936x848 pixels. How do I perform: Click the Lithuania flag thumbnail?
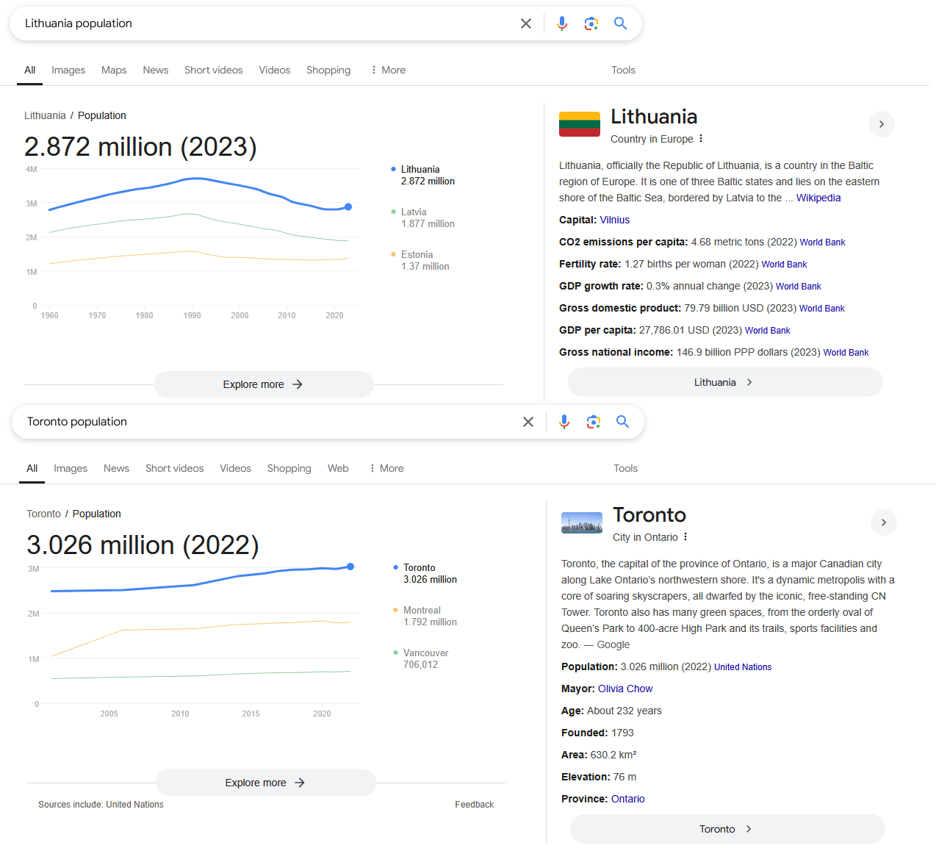580,123
